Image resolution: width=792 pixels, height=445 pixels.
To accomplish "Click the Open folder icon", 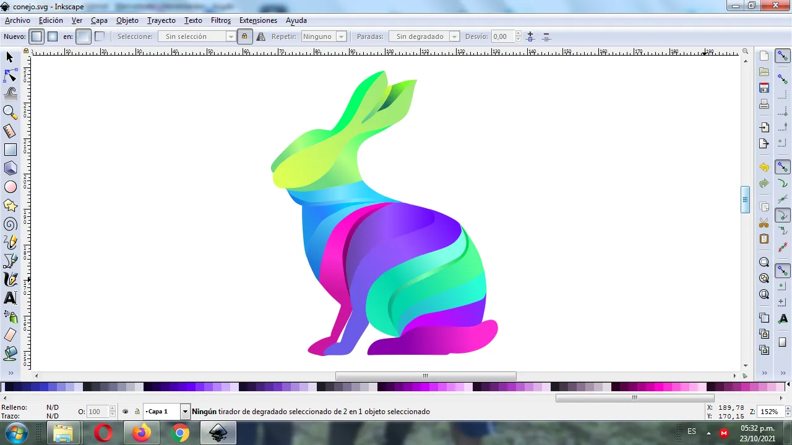I will 764,72.
